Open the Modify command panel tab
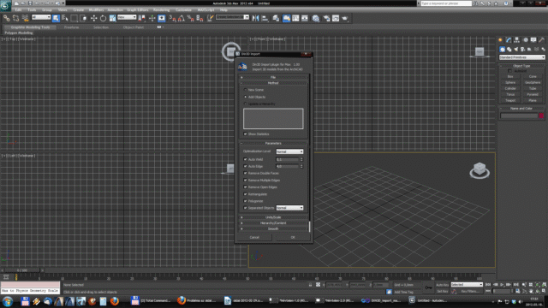Viewport: 548px width, 308px height. click(509, 40)
